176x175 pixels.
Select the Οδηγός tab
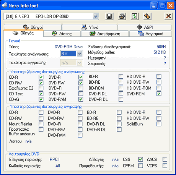tap(23, 33)
